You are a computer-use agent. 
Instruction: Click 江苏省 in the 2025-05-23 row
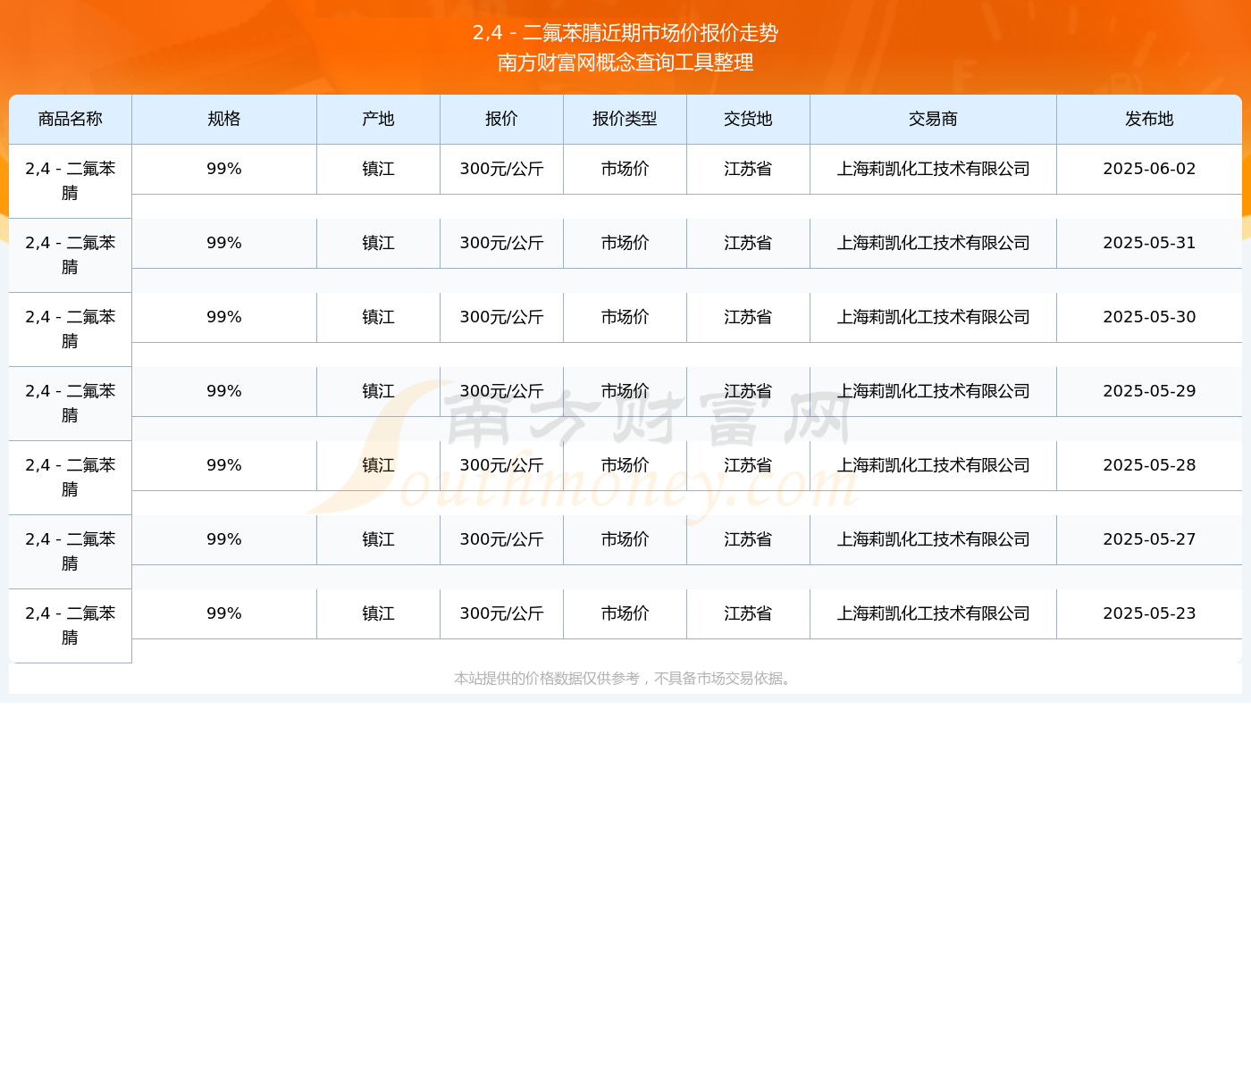pyautogui.click(x=748, y=613)
